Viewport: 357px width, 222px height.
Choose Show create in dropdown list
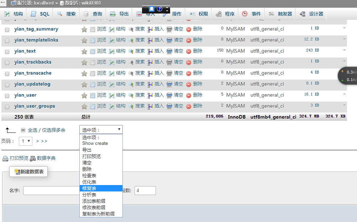click(101, 144)
